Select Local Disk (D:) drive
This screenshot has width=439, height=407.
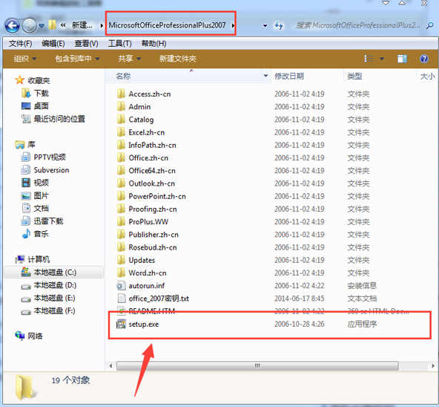click(x=55, y=285)
